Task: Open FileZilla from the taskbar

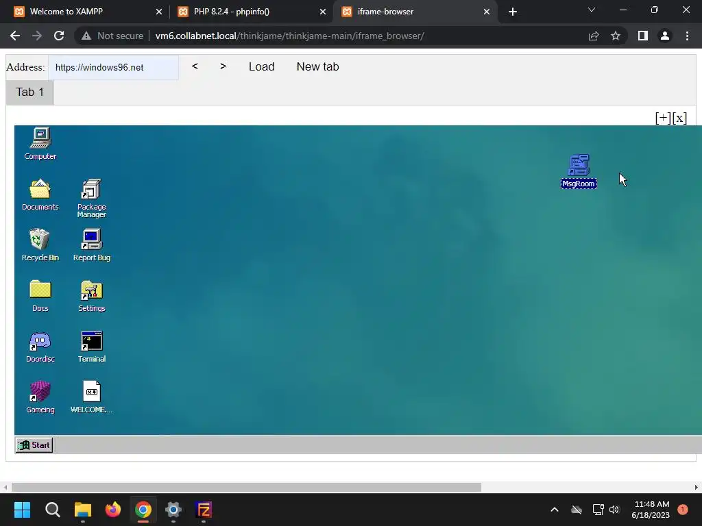Action: (204, 510)
